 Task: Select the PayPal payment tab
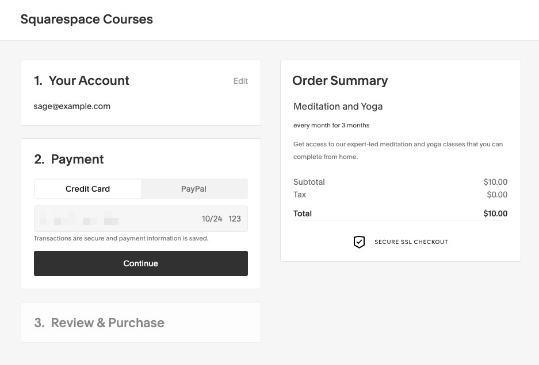coord(194,189)
